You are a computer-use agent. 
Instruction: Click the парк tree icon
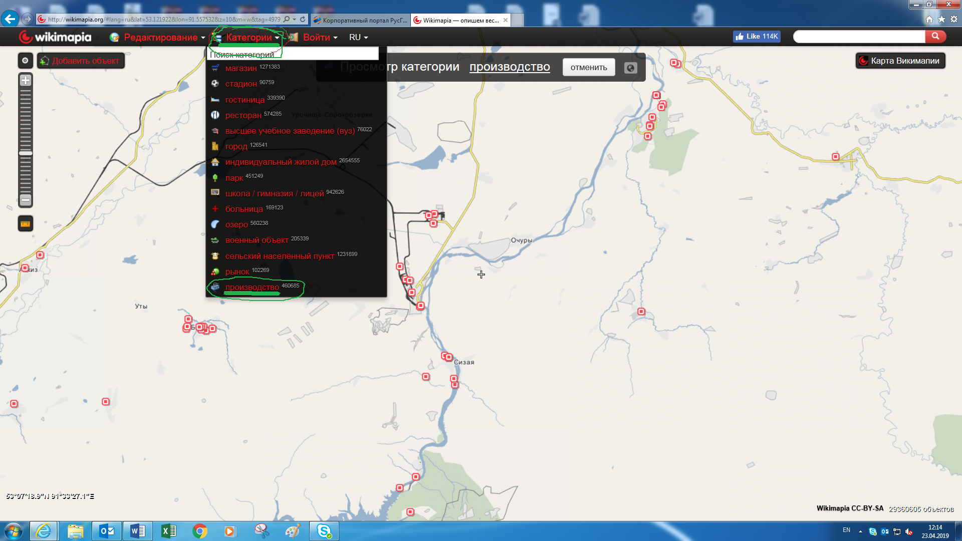tap(215, 178)
